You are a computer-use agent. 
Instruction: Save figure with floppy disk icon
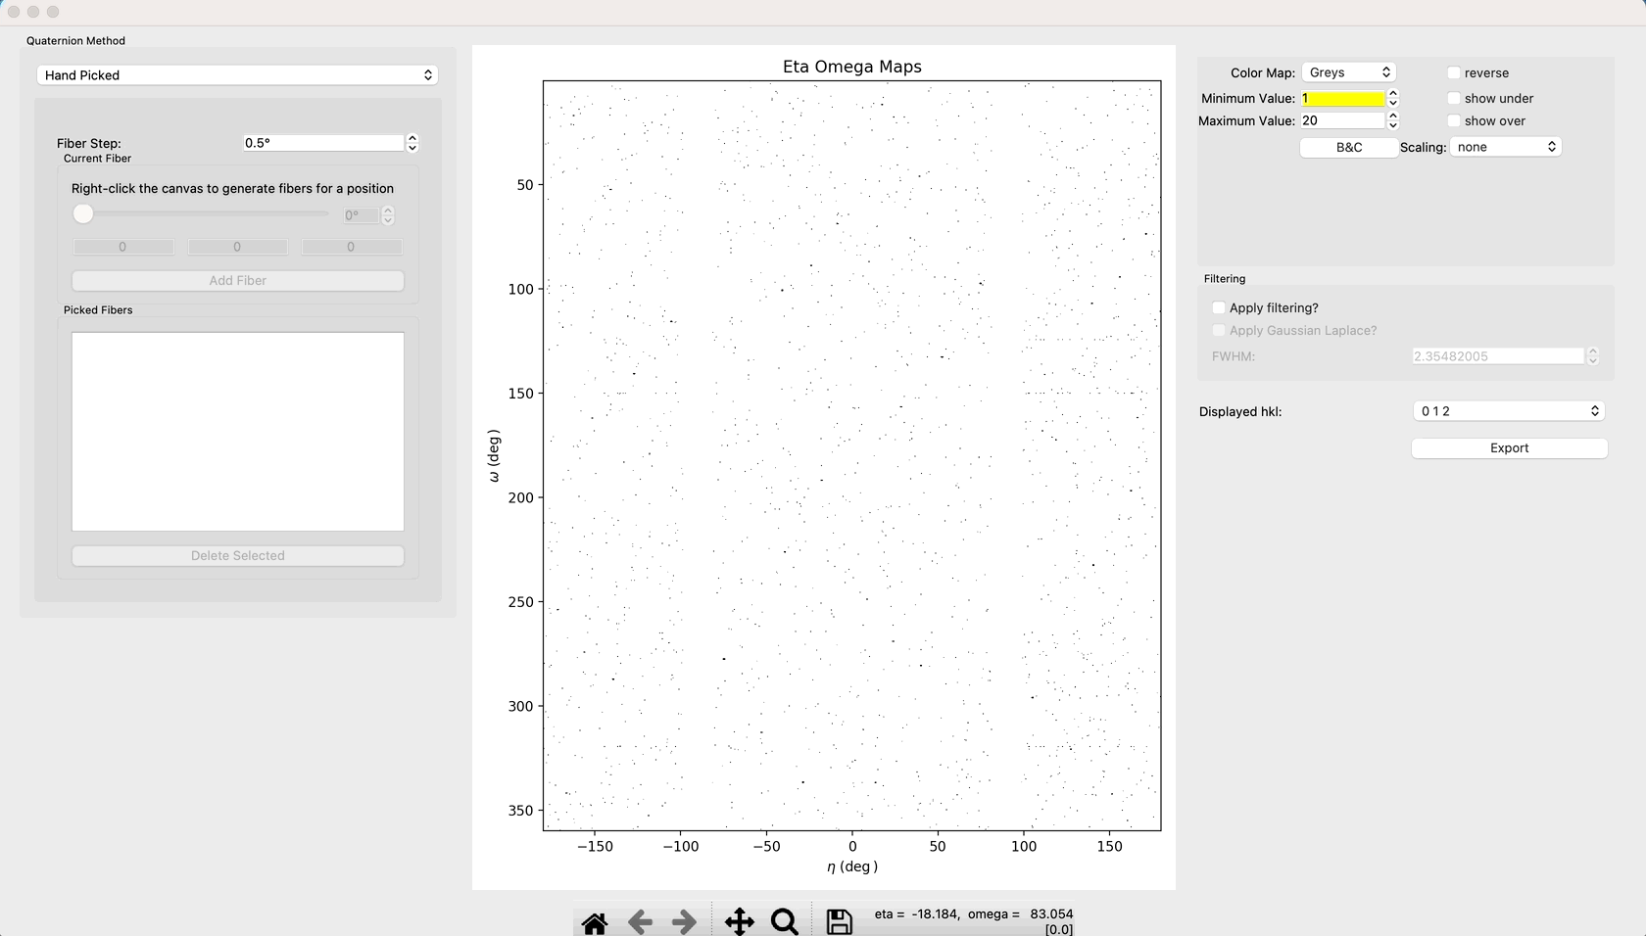click(840, 922)
